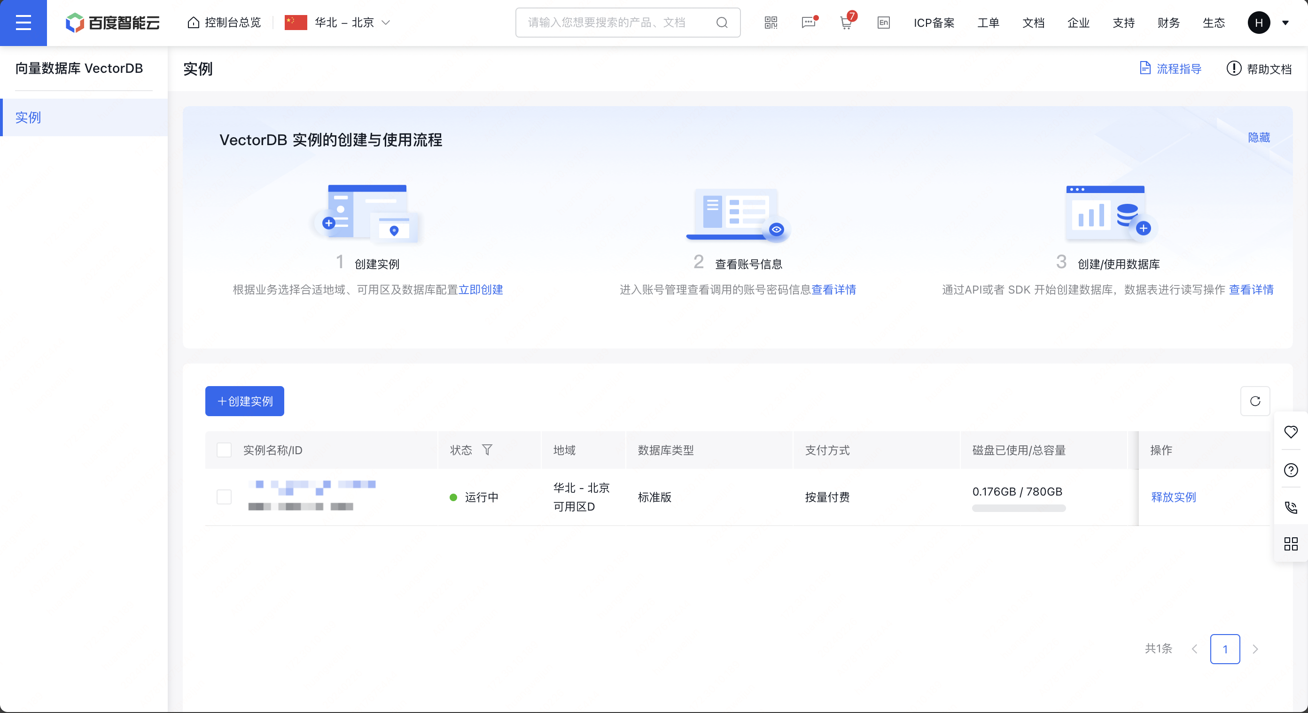The width and height of the screenshot is (1308, 713).
Task: Select page 1 in pagination
Action: tap(1225, 649)
